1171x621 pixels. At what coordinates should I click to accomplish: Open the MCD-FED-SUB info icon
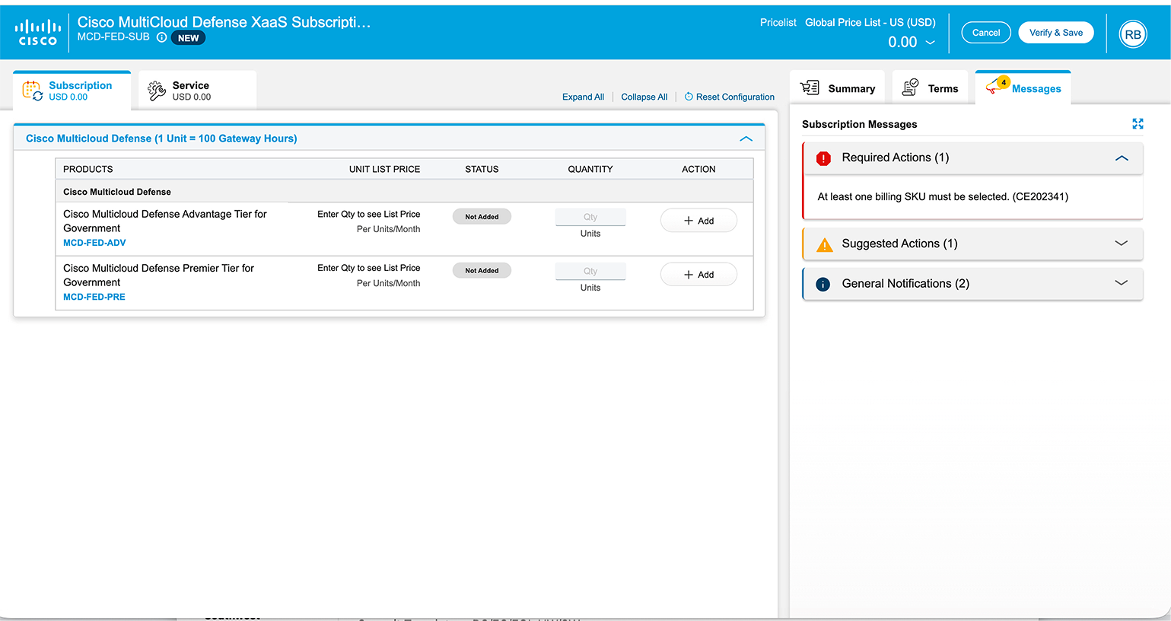161,37
